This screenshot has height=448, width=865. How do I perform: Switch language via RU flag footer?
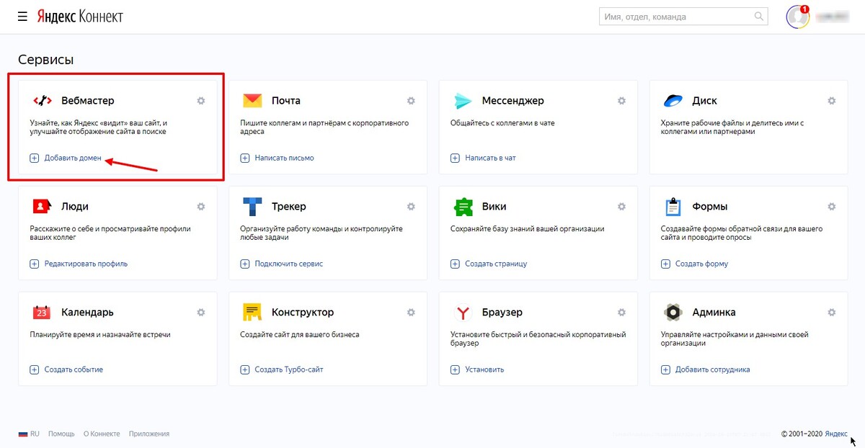click(x=29, y=434)
